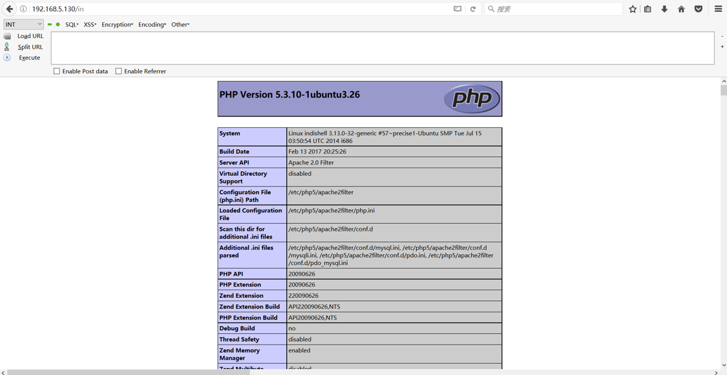727x375 pixels.
Task: Bookmark this page with the star icon
Action: tap(632, 9)
